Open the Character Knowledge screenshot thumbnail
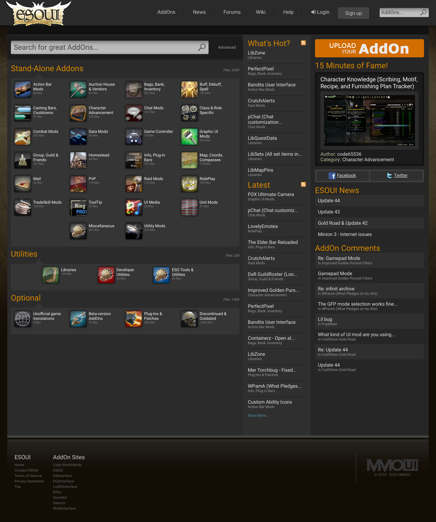This screenshot has width=436, height=522. coord(369,121)
